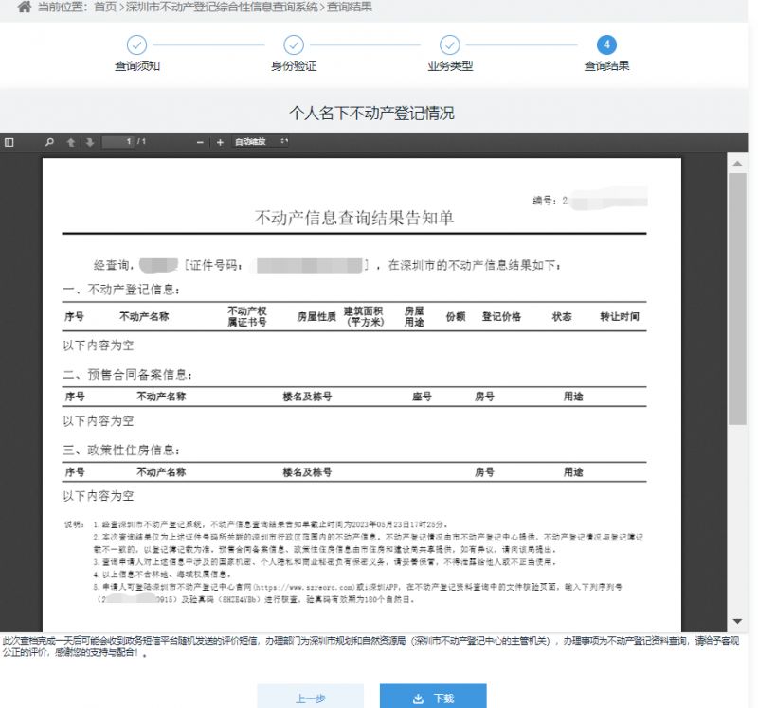The width and height of the screenshot is (758, 708).
Task: Click the 房屋性质 column header
Action: [316, 317]
